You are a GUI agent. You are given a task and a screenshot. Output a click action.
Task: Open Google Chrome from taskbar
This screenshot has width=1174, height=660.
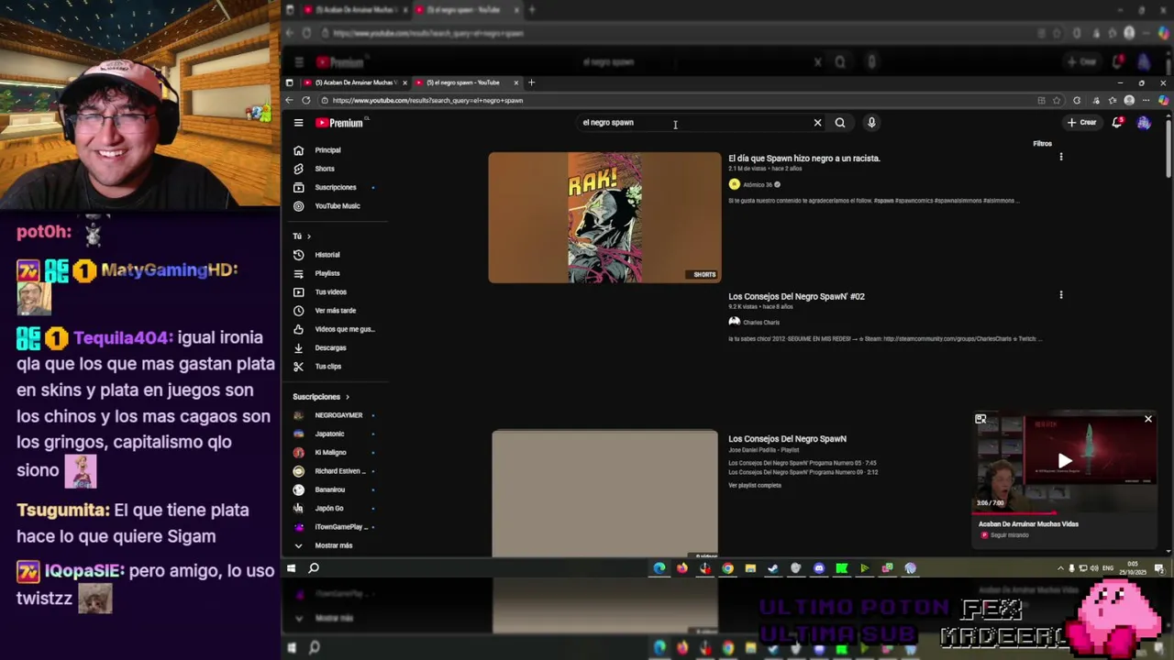point(727,568)
